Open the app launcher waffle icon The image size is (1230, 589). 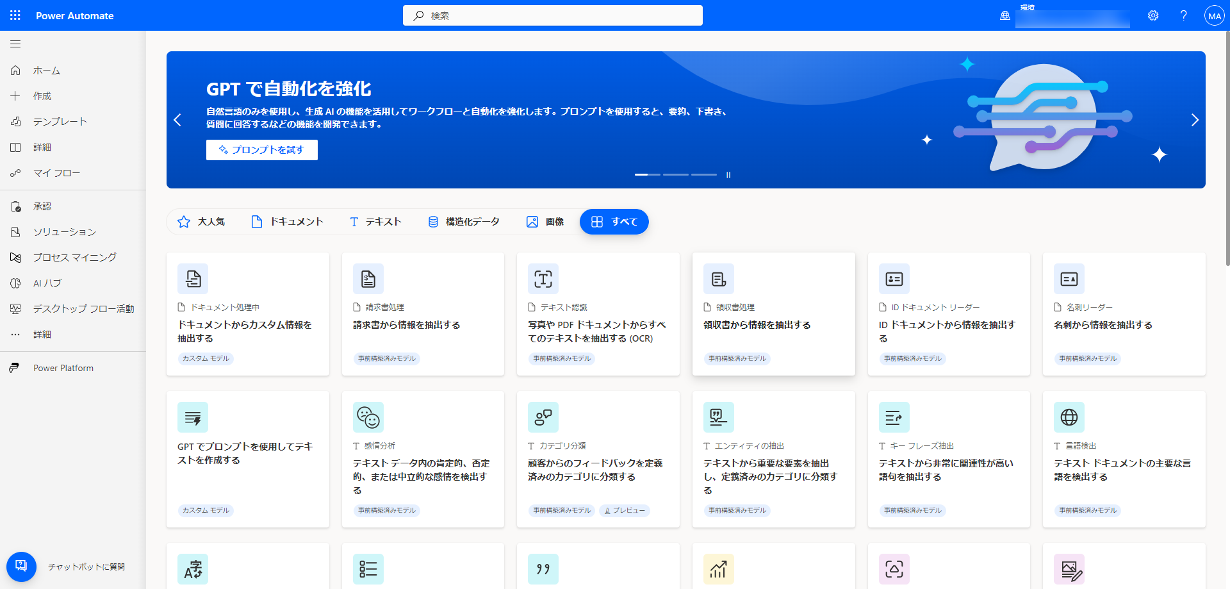point(15,15)
